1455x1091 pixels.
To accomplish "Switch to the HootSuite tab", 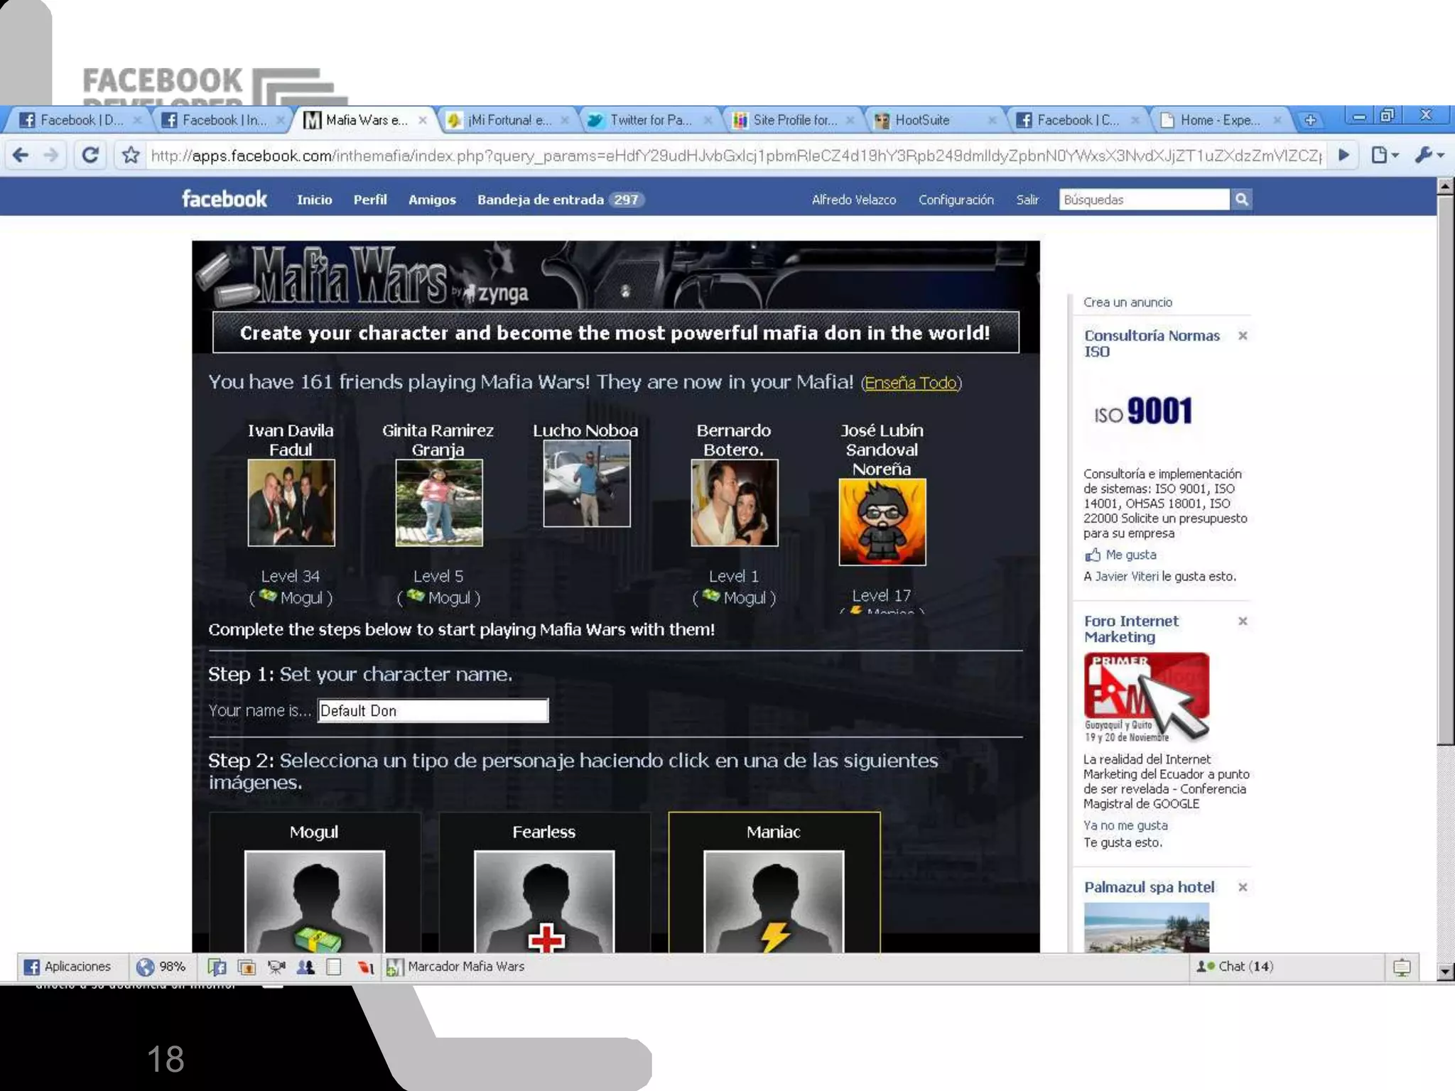I will pos(923,120).
